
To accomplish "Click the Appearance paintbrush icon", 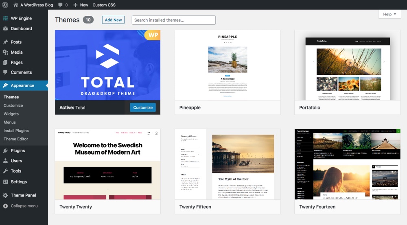I will [x=5, y=85].
